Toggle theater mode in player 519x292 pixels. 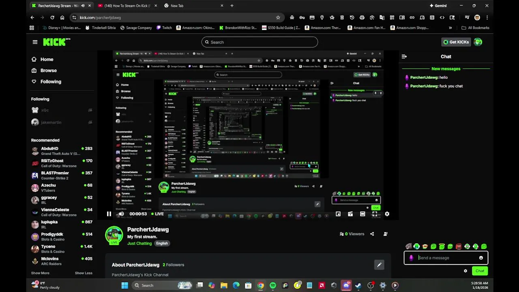click(x=362, y=214)
